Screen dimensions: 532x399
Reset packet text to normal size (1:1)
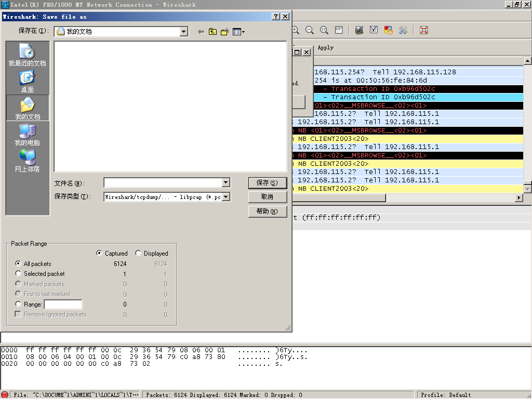[324, 30]
